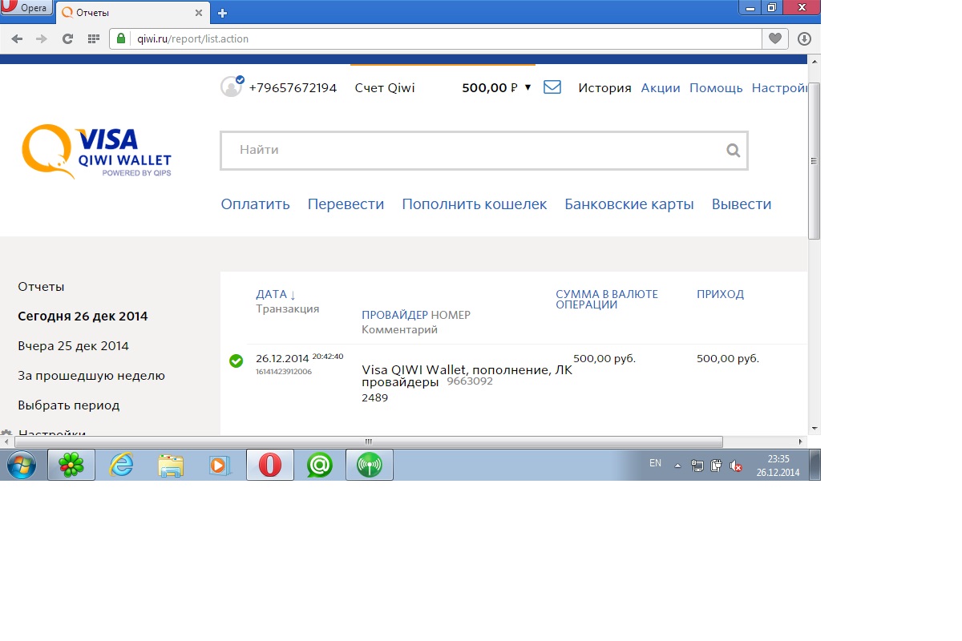The width and height of the screenshot is (962, 641).
Task: Click the horizontal page scrollbar
Action: [x=369, y=441]
